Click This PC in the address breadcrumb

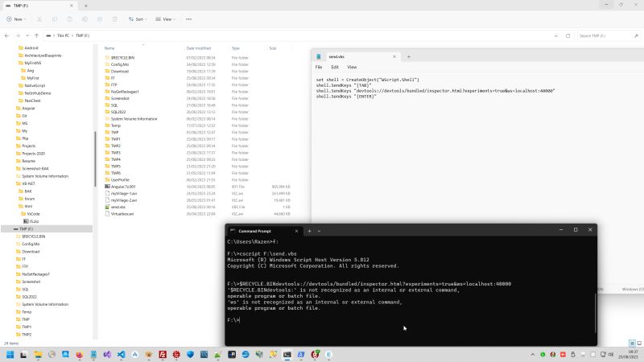pyautogui.click(x=63, y=35)
